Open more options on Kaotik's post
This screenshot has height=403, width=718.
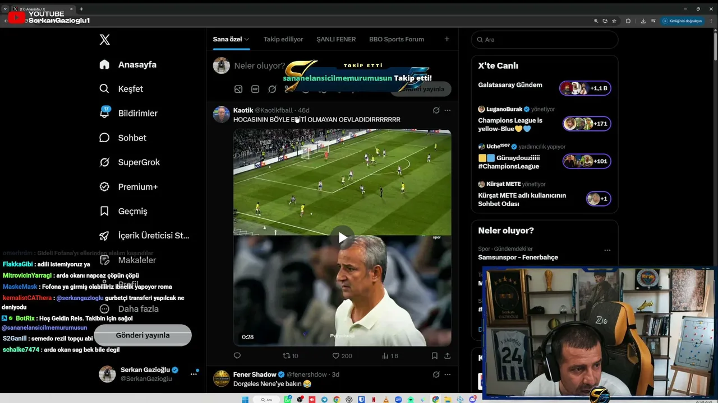tap(447, 110)
